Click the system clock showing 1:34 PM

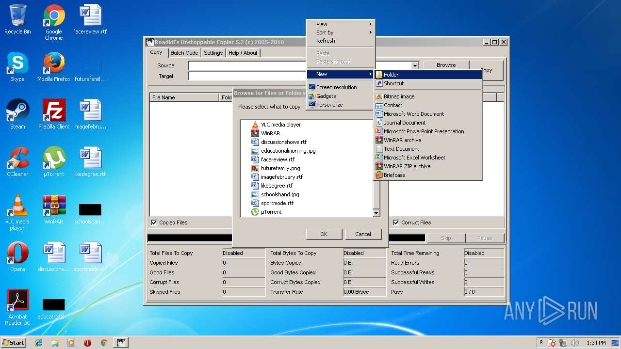596,343
